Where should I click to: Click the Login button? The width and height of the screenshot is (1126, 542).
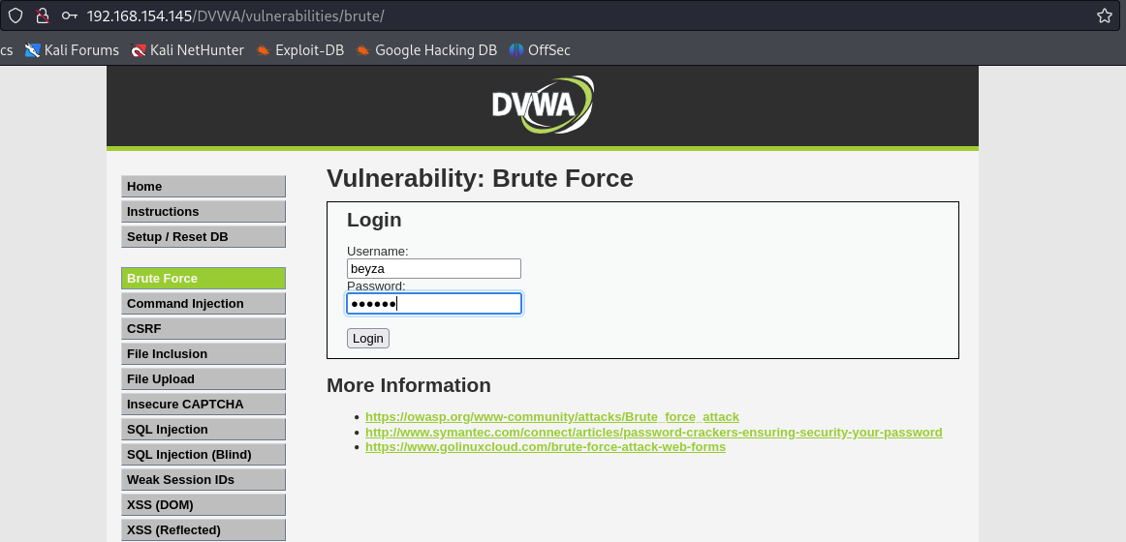click(x=367, y=339)
